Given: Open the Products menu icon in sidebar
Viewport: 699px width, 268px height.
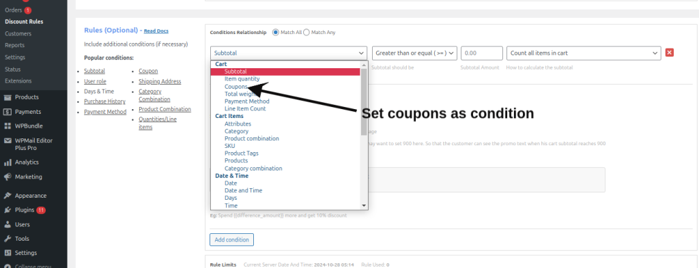Looking at the screenshot, I should 7,97.
